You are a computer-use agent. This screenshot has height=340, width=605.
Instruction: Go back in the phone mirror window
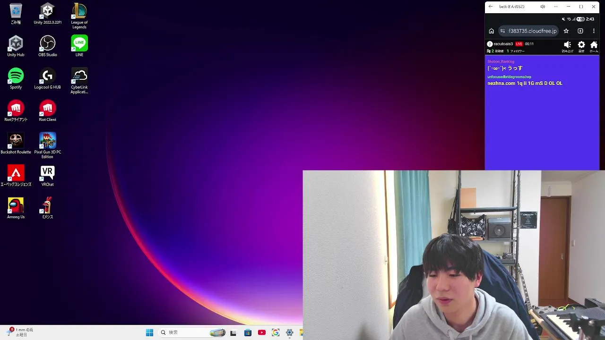(x=491, y=7)
